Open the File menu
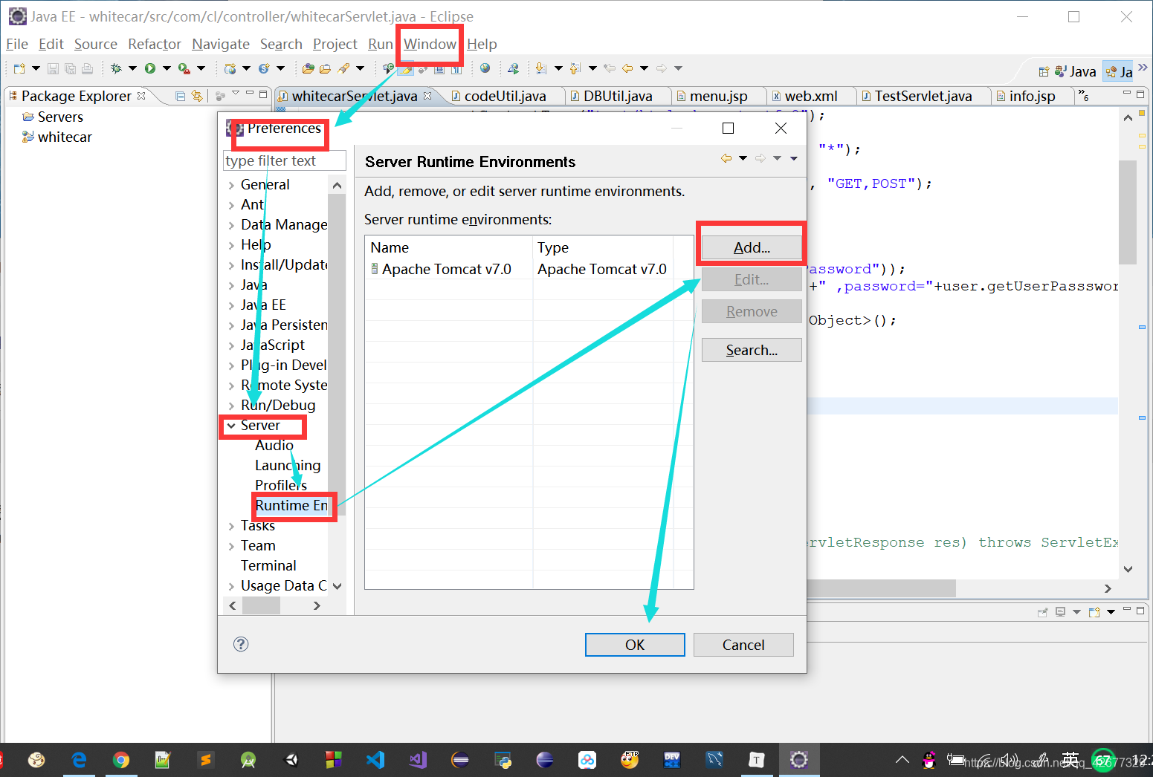 click(17, 45)
